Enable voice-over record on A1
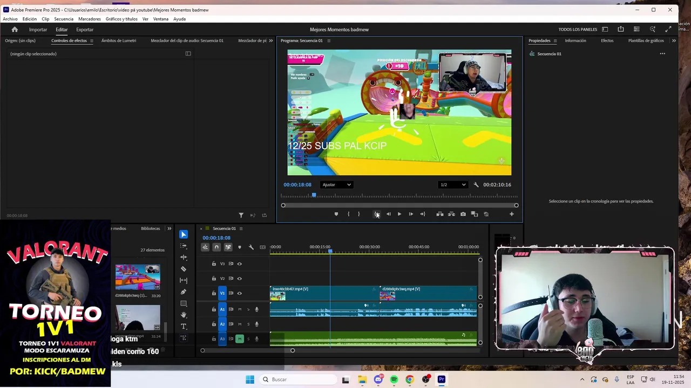 (256, 309)
